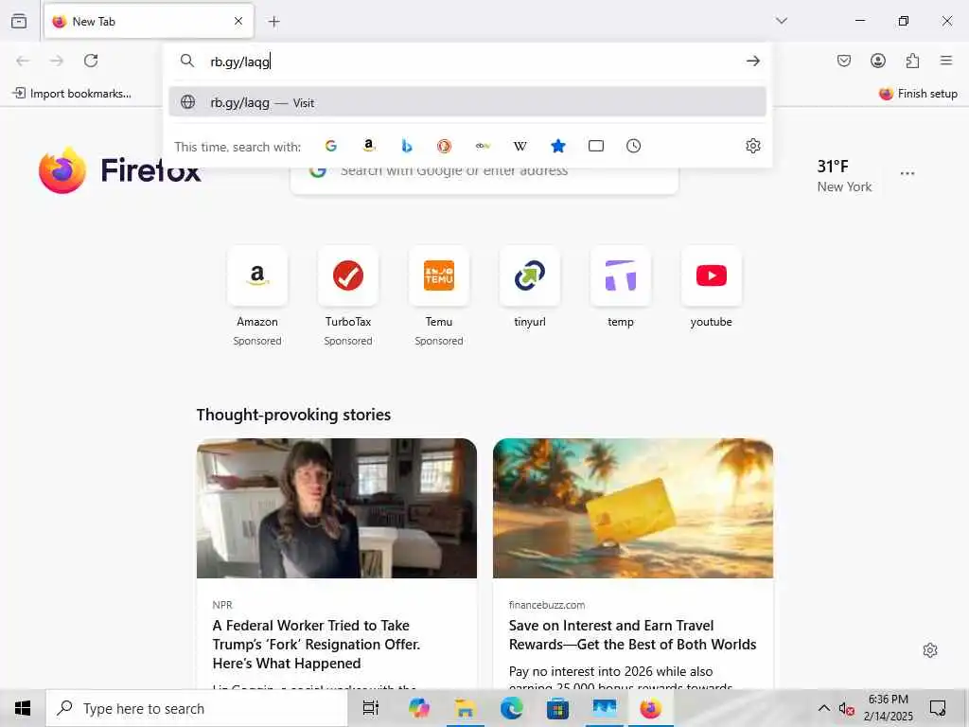Search this time with Wikipedia
The width and height of the screenshot is (969, 727).
pos(520,146)
